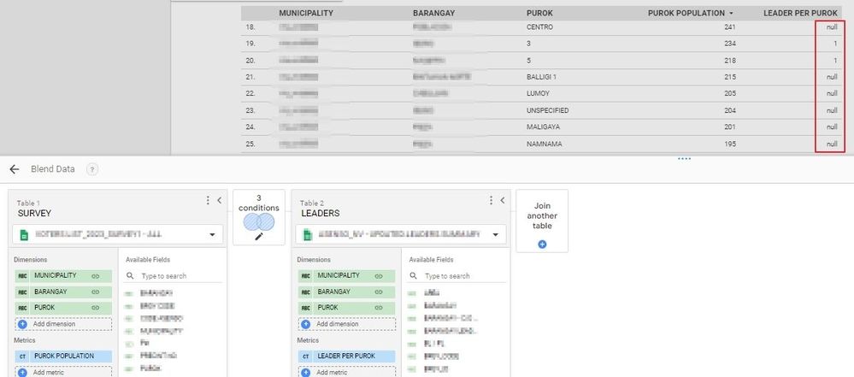
Task: Click the plus icon under Join another table
Action: click(542, 244)
